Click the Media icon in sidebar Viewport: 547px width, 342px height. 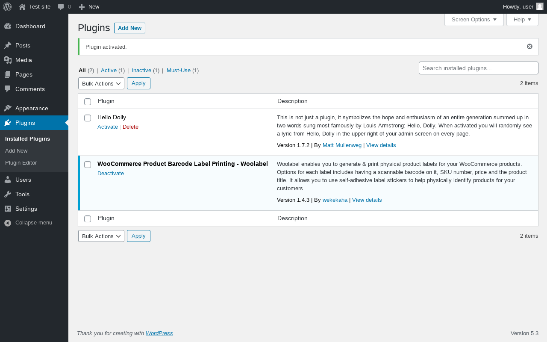pyautogui.click(x=8, y=60)
